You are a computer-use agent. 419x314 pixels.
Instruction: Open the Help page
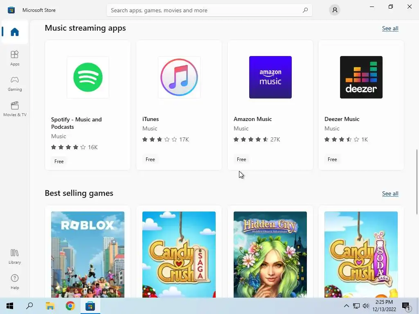tap(15, 282)
